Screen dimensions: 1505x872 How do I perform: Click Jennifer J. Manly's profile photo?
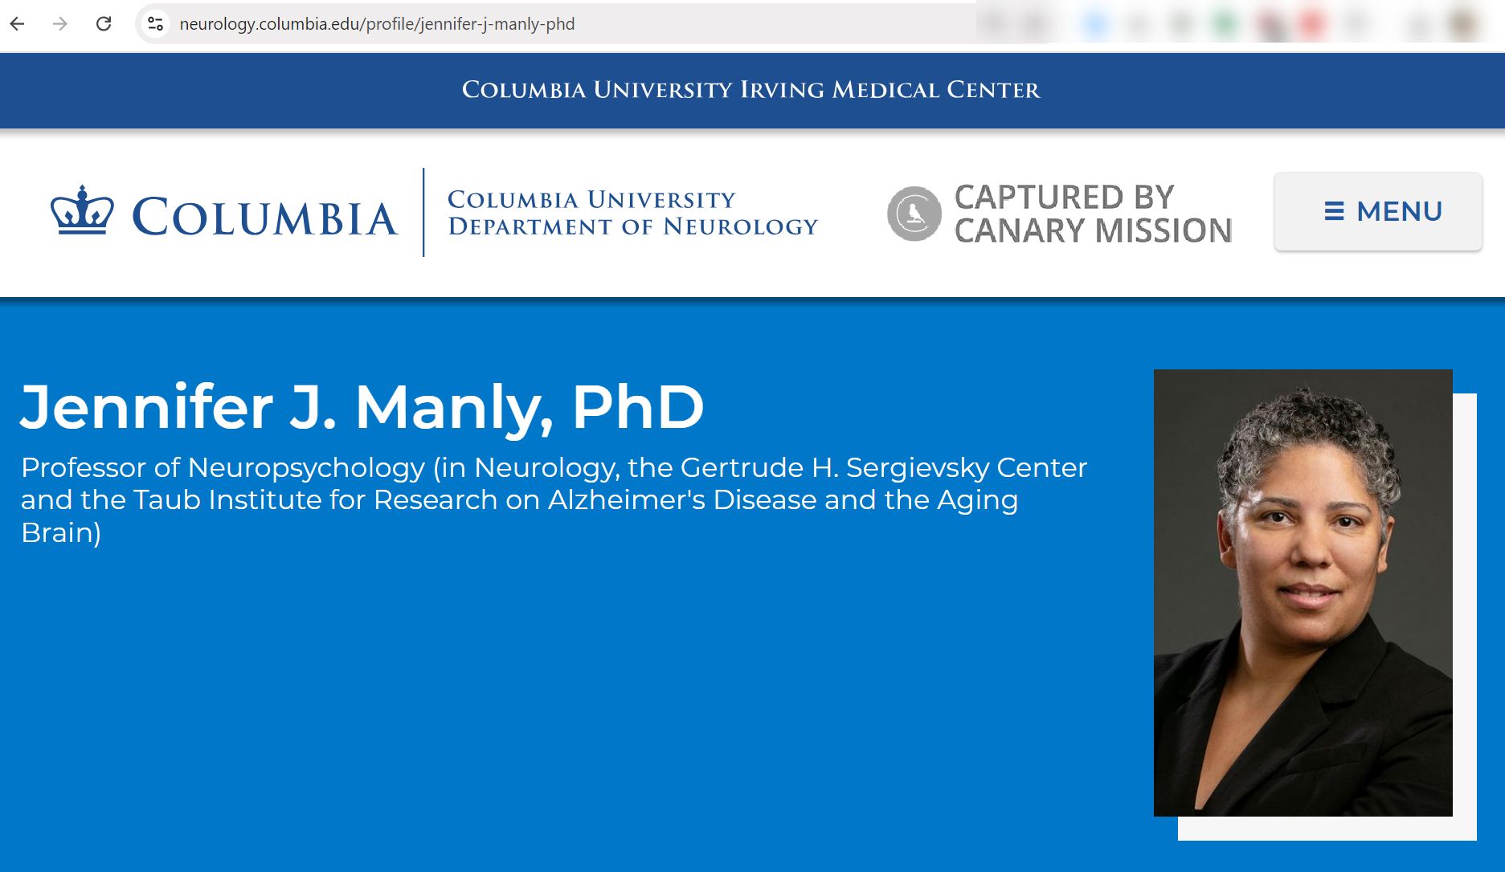(x=1303, y=593)
